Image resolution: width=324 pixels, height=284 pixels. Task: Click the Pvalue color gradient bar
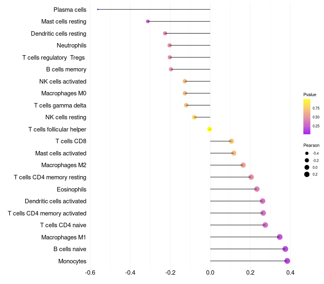tap(307, 116)
